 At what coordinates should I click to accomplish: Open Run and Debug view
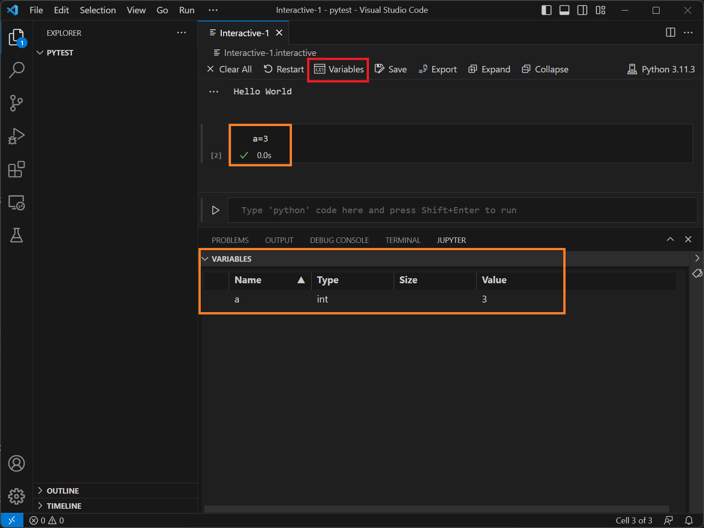point(16,136)
